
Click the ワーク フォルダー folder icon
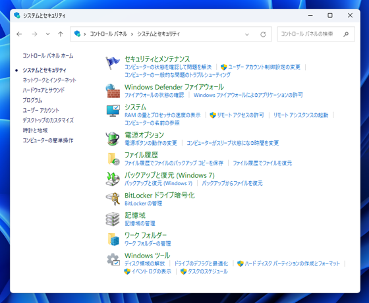(x=113, y=239)
